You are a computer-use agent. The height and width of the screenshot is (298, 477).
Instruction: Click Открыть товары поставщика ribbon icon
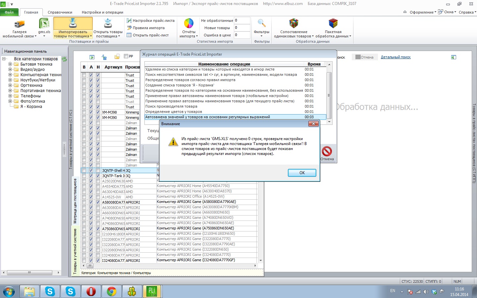(108, 23)
